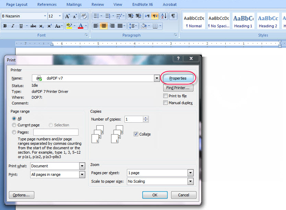Open the printer Name dropdown
The height and width of the screenshot is (210, 286).
tap(156, 78)
